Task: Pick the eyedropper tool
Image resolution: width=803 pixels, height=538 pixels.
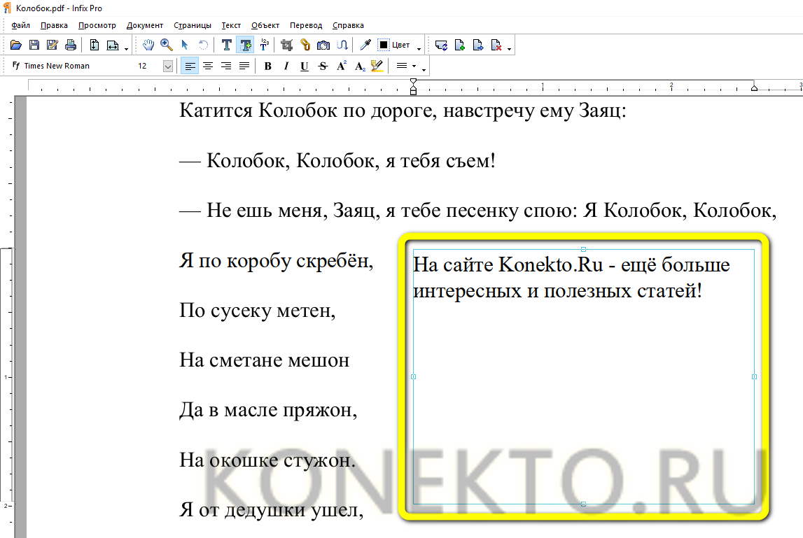Action: [365, 45]
